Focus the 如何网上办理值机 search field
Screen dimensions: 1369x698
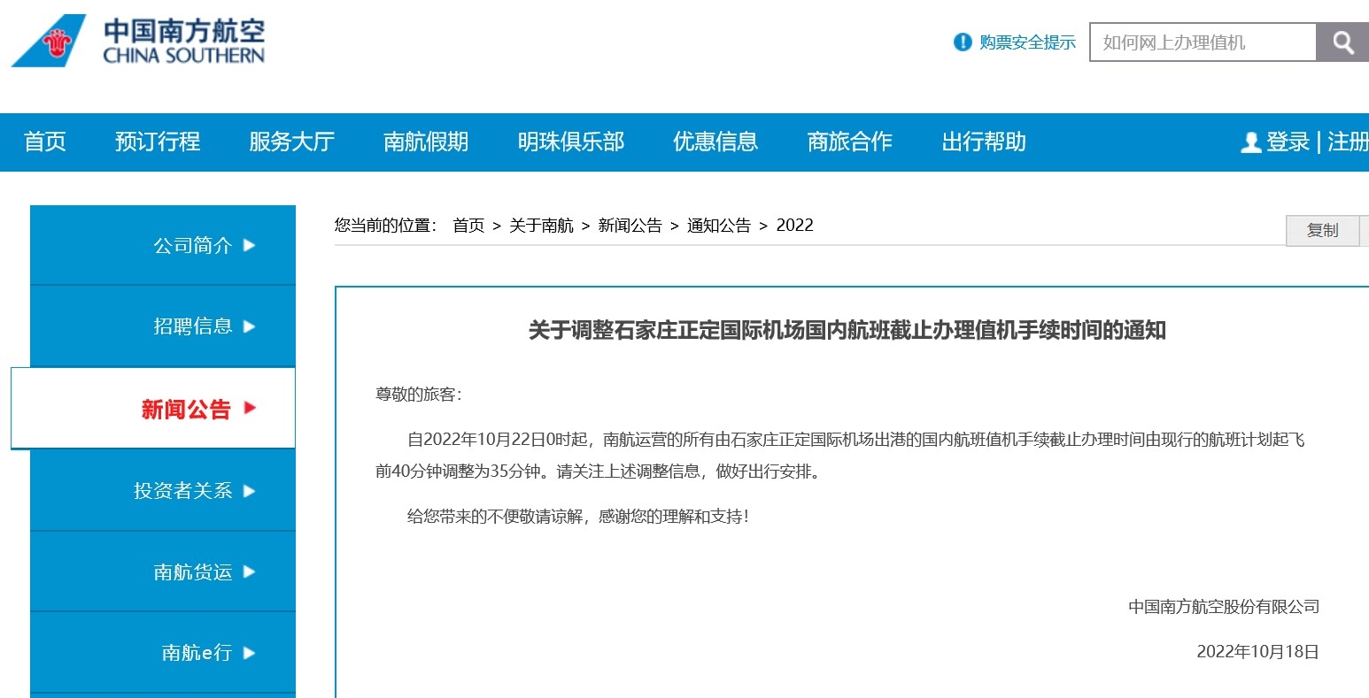1202,42
